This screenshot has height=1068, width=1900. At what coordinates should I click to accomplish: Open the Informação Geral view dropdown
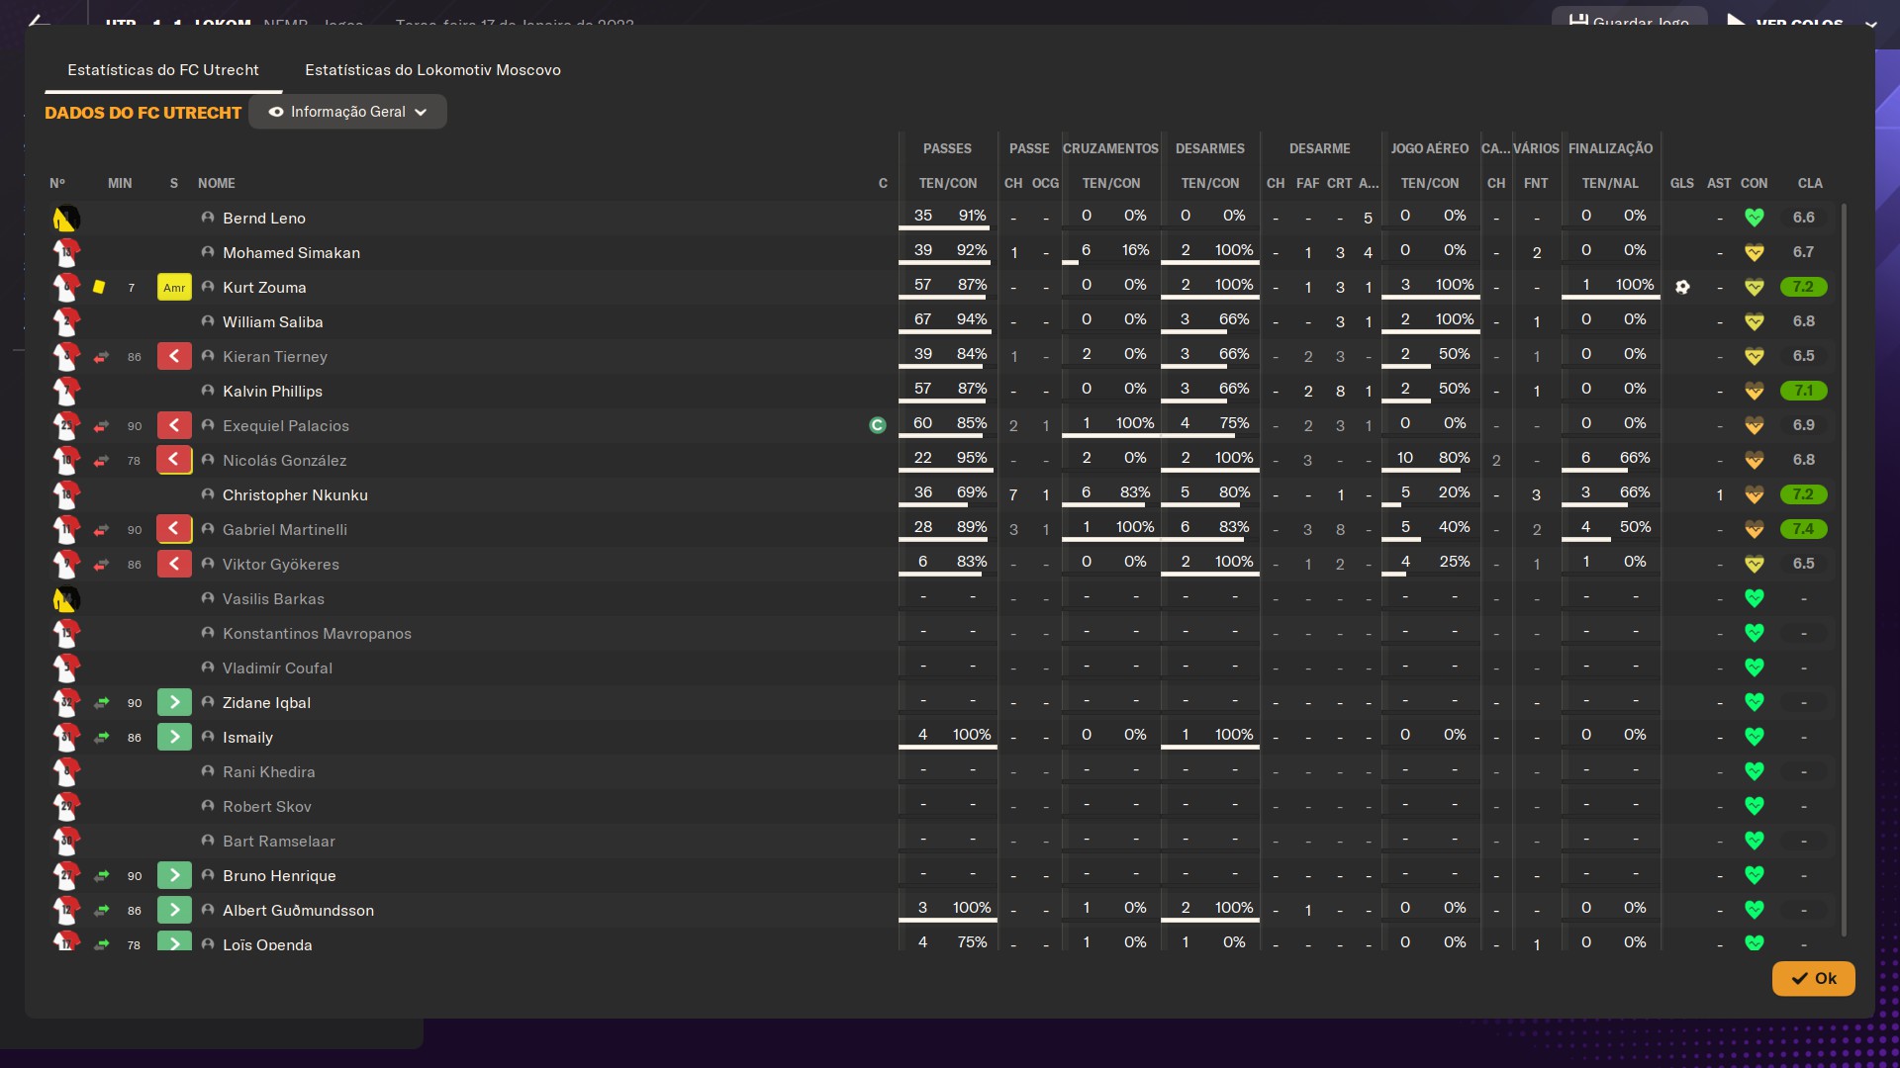click(347, 112)
